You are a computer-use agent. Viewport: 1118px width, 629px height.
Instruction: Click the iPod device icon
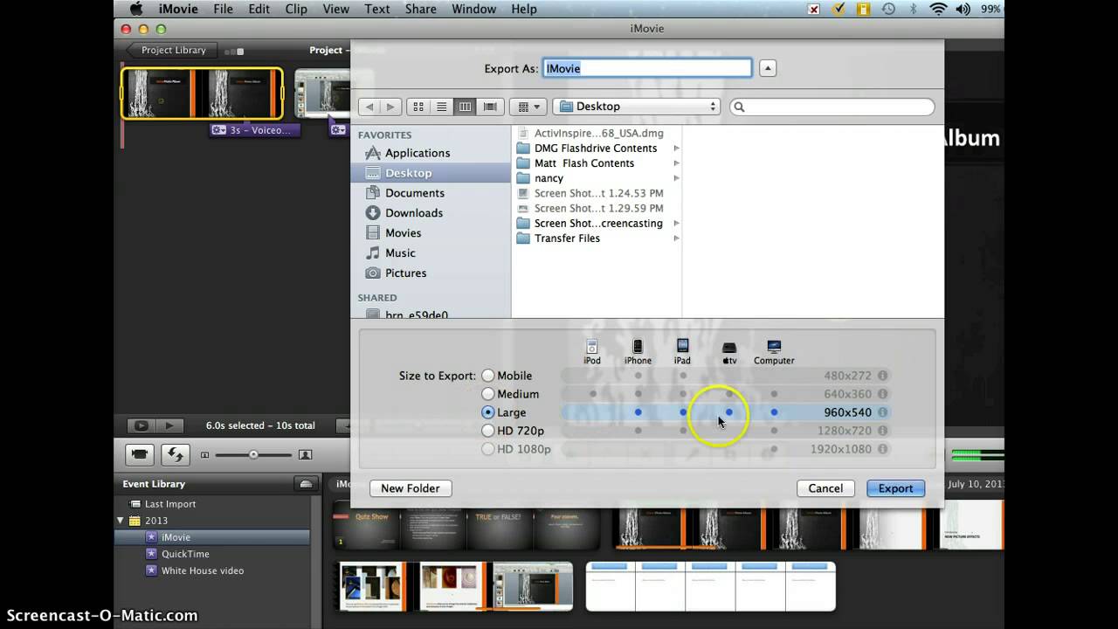click(x=592, y=347)
